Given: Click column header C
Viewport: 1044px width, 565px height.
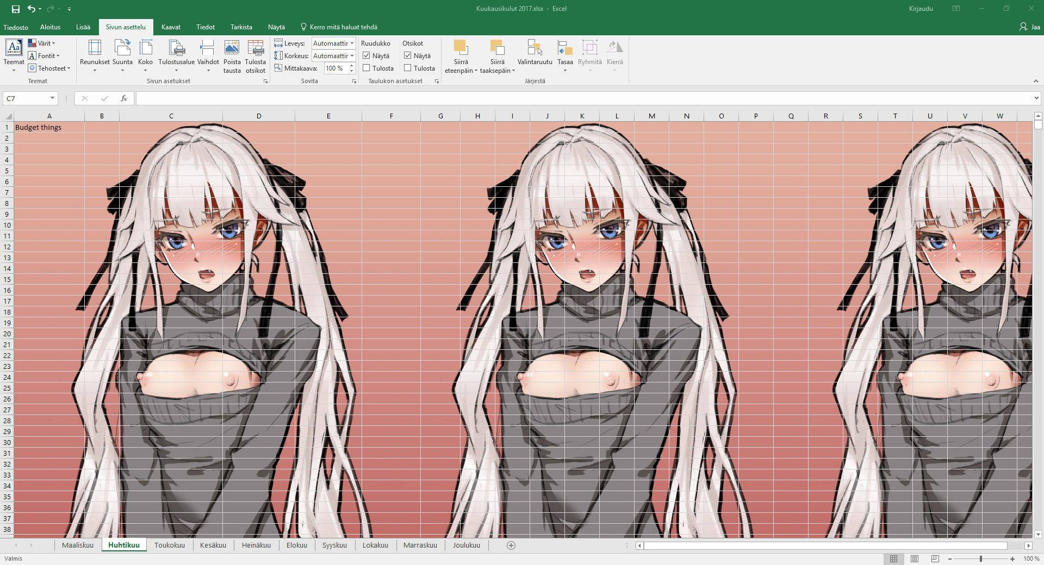Looking at the screenshot, I should (x=171, y=116).
